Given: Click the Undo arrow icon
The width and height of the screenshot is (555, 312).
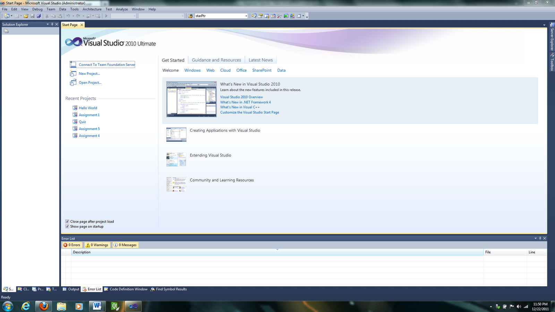Looking at the screenshot, I should pyautogui.click(x=68, y=16).
